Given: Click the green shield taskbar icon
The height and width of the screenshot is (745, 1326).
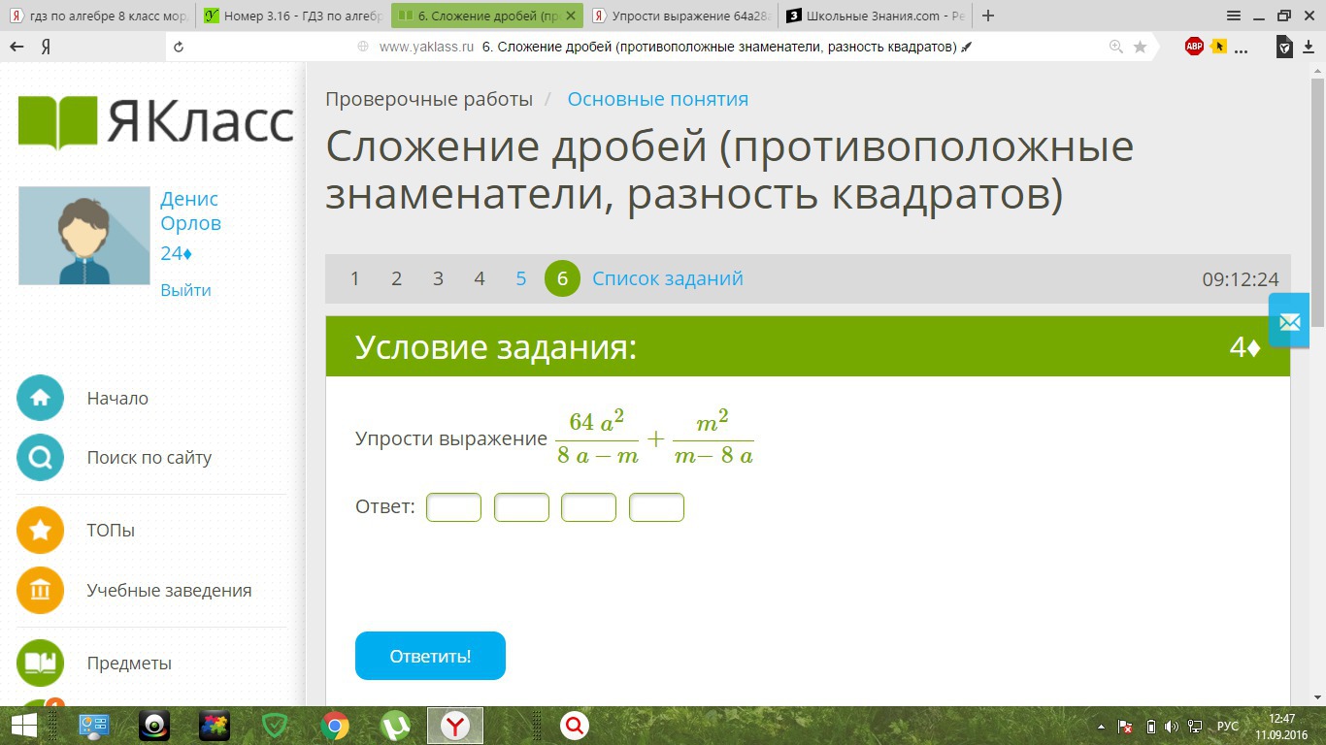Looking at the screenshot, I should pyautogui.click(x=275, y=726).
